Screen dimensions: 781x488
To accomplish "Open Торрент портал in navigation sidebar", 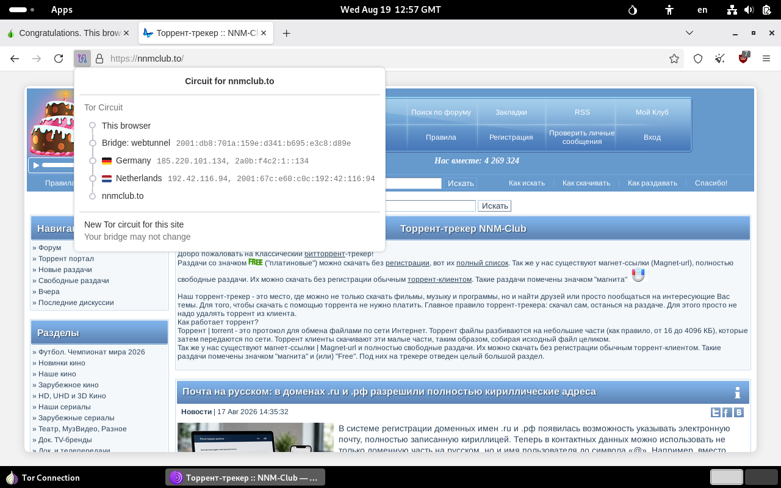I will (x=66, y=259).
